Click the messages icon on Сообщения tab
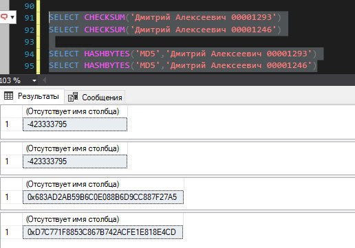Viewport: 355px width, 248px height. coord(73,97)
